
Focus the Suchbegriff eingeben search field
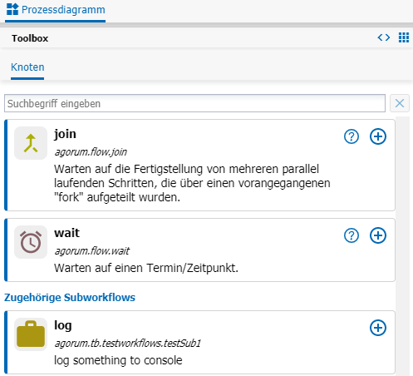tap(194, 103)
